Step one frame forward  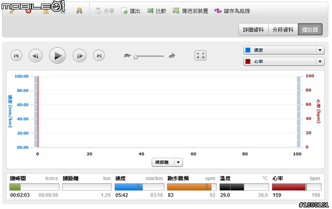pyautogui.click(x=79, y=55)
